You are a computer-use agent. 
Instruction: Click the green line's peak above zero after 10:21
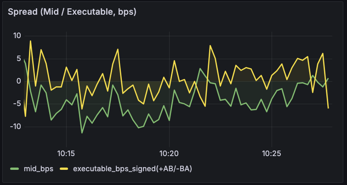pyautogui.click(x=200, y=68)
